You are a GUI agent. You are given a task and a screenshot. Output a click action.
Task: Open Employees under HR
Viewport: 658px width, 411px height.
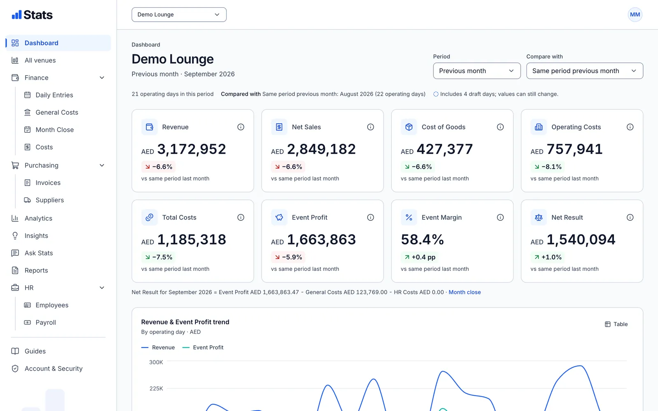65,305
